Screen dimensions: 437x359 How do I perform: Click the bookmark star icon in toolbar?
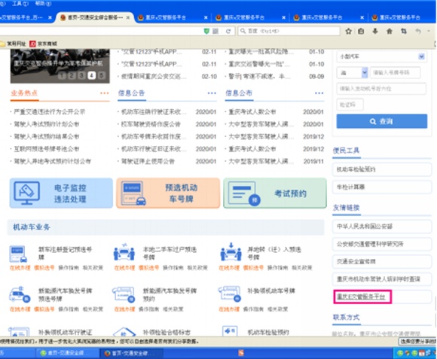coord(348,31)
